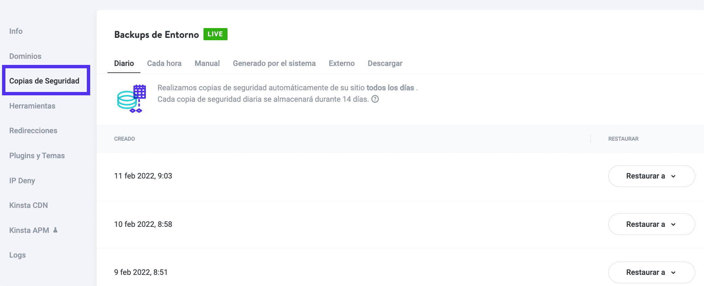Switch to the Cada hora tab
The width and height of the screenshot is (704, 286).
tap(164, 63)
